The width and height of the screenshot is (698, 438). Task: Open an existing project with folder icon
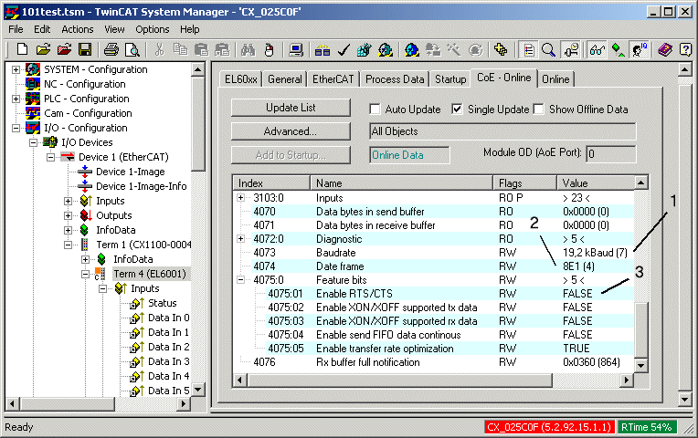pos(43,49)
